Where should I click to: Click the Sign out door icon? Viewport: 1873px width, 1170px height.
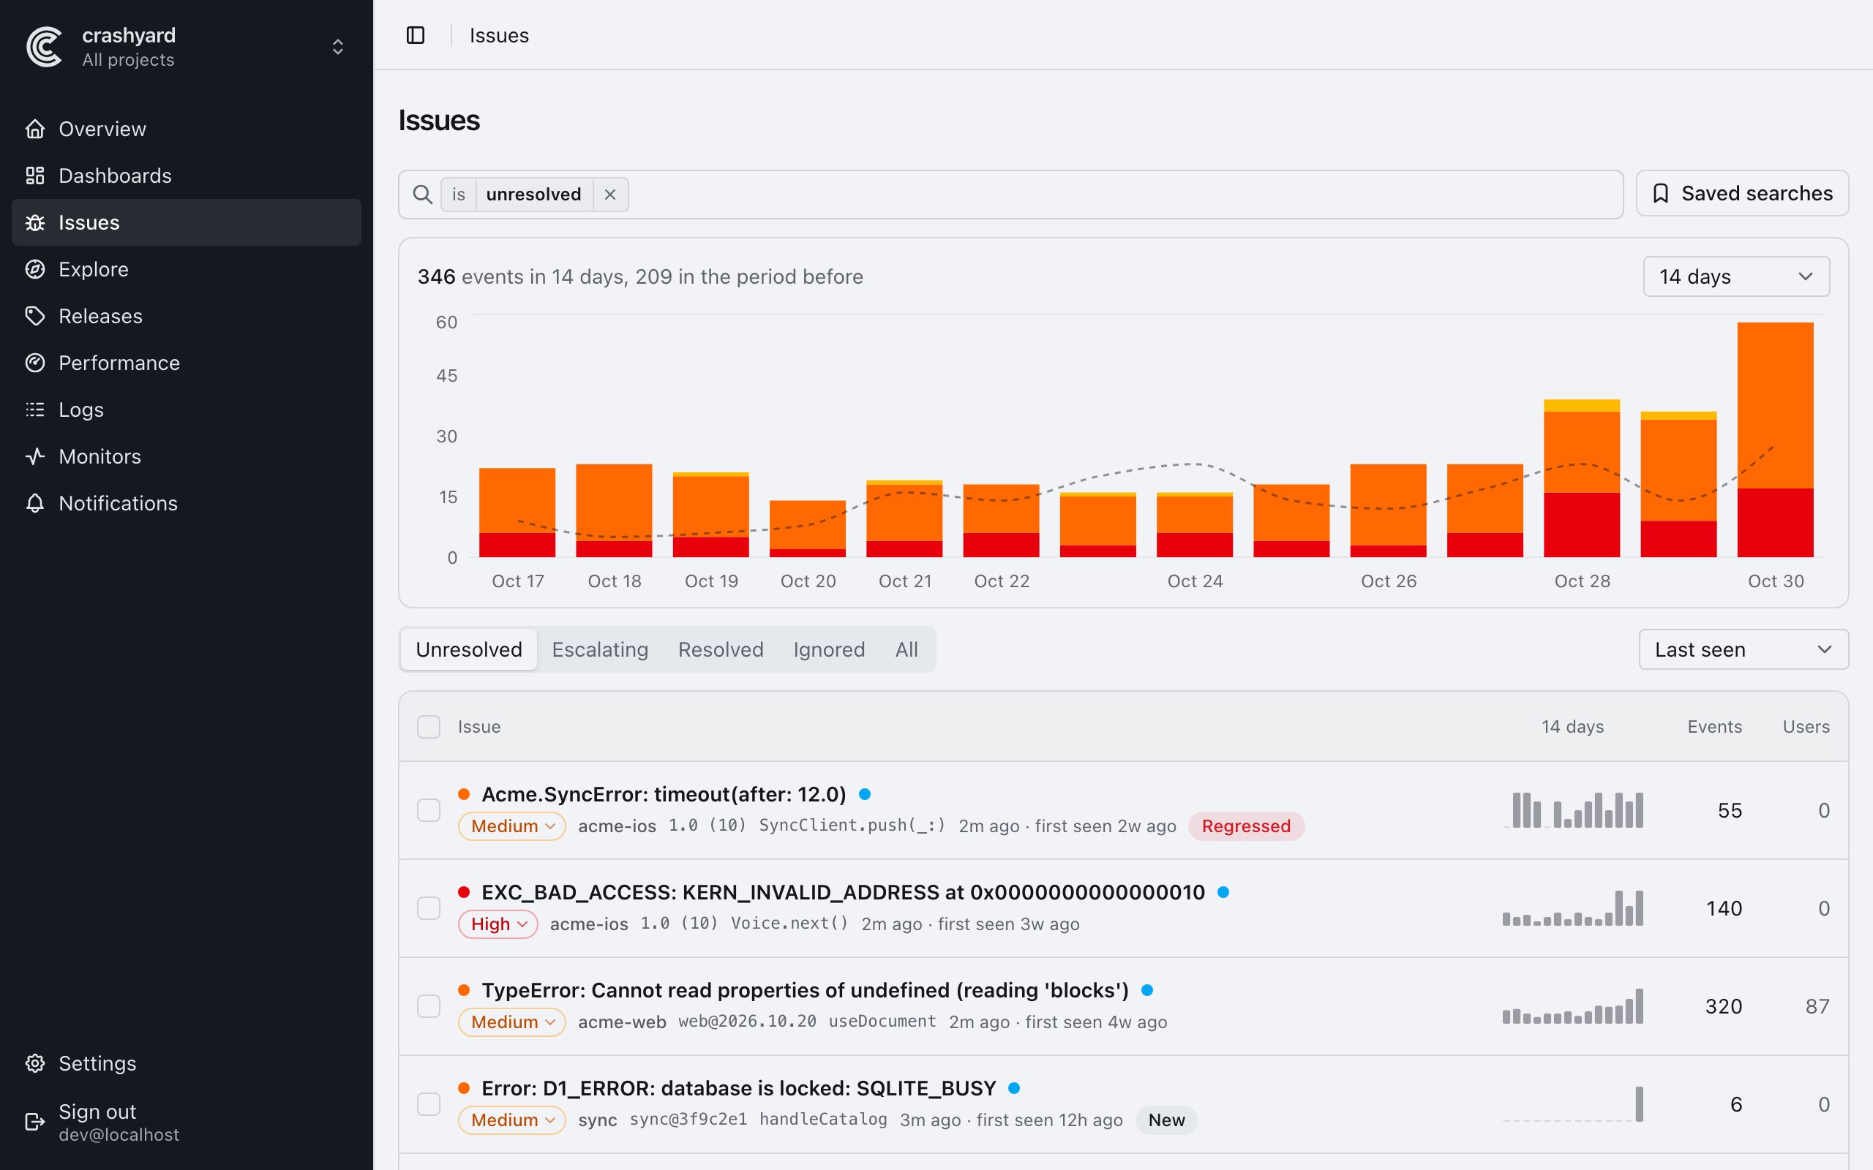coord(35,1122)
